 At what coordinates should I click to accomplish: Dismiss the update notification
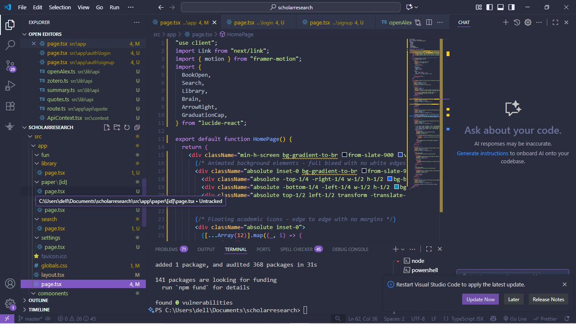[x=564, y=284]
